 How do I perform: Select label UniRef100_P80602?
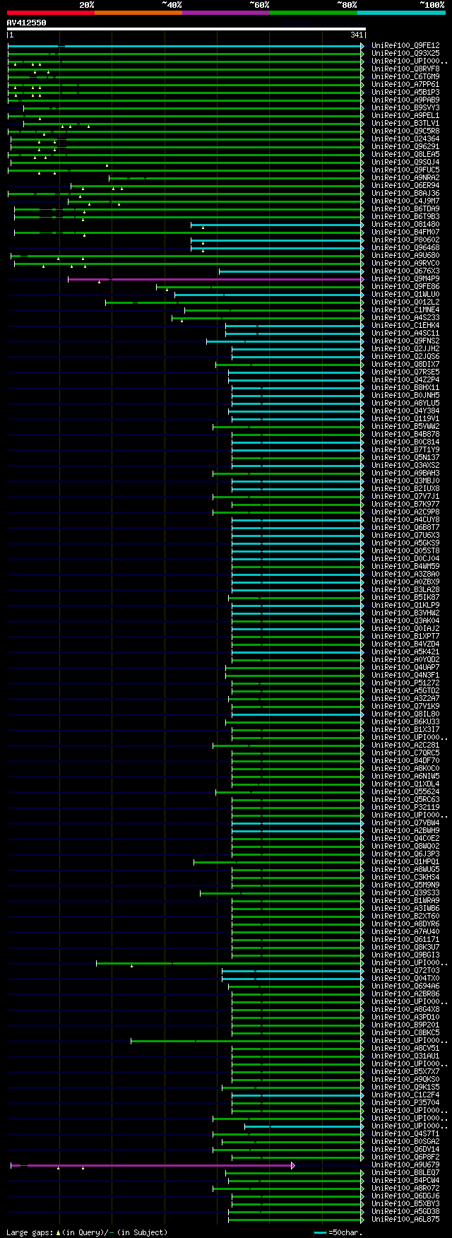click(405, 240)
